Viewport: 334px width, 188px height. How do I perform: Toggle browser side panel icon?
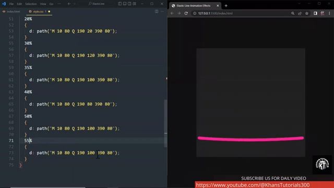coord(315,13)
